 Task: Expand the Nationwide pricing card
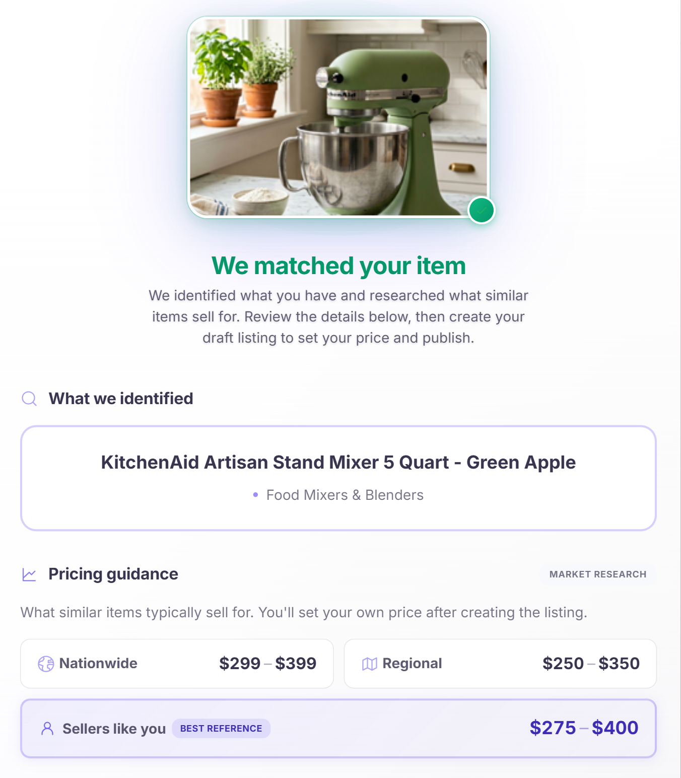177,664
